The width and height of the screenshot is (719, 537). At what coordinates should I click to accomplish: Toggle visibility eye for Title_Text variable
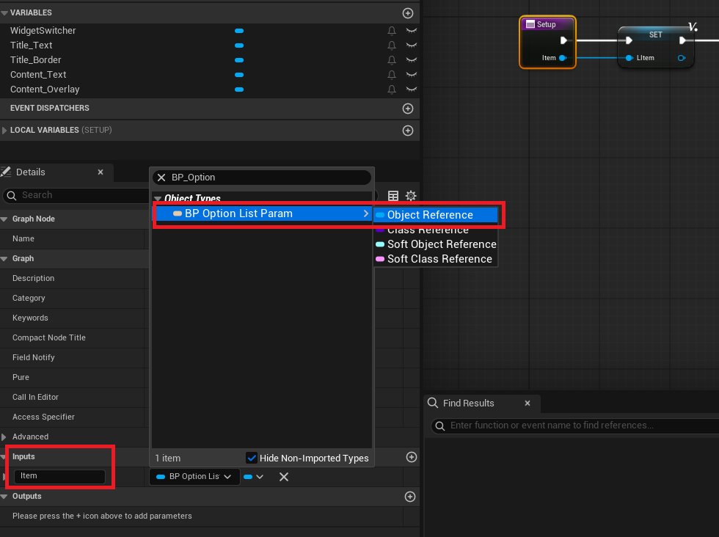[412, 45]
